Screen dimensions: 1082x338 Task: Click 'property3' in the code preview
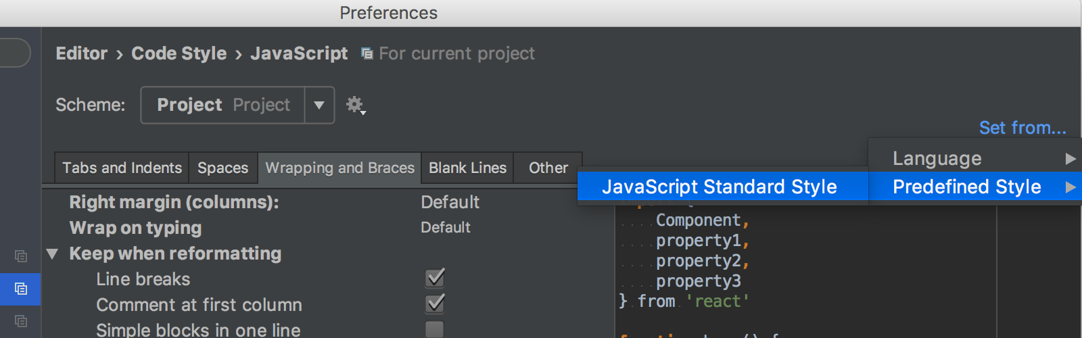coord(699,281)
